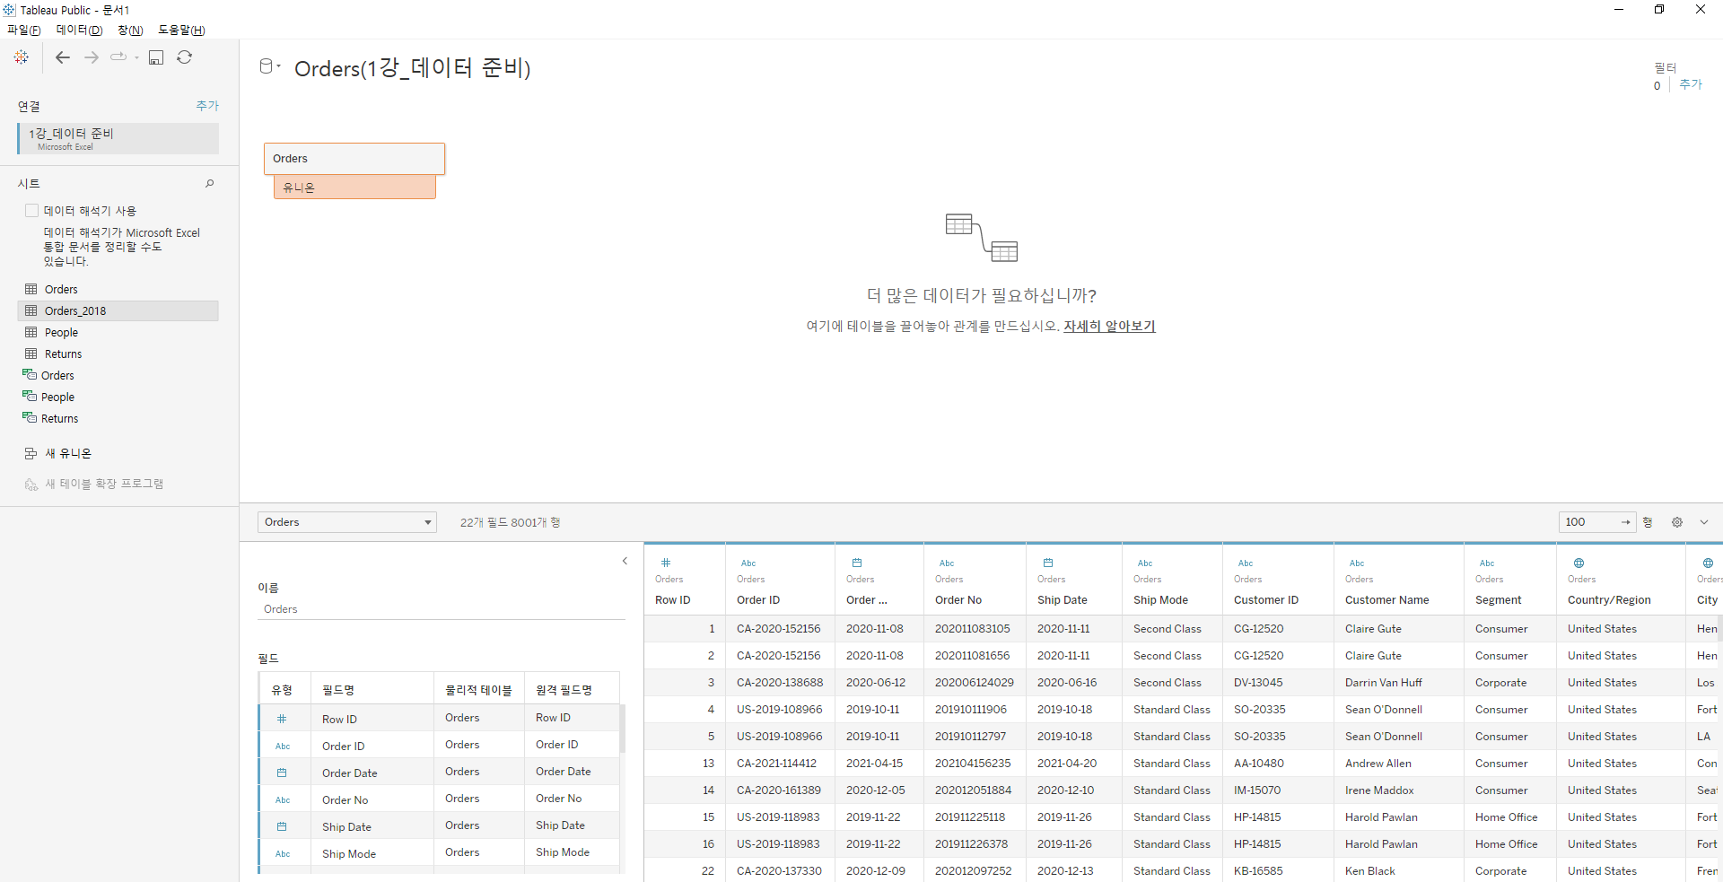Open the learn more link
This screenshot has height=882, width=1723.
1109,327
